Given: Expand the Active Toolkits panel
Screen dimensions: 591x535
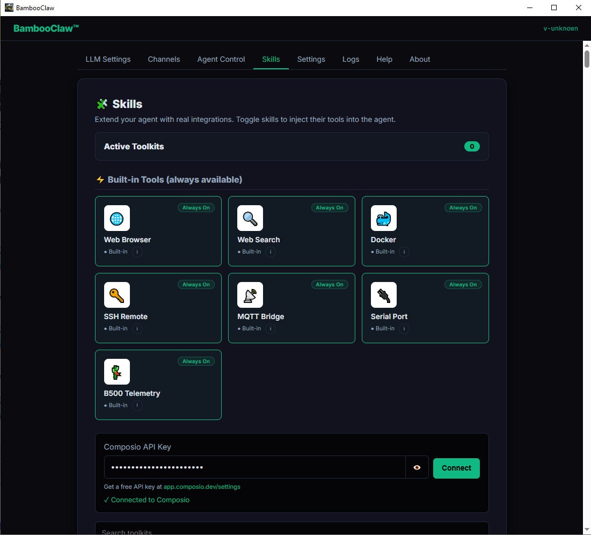Looking at the screenshot, I should pyautogui.click(x=291, y=147).
